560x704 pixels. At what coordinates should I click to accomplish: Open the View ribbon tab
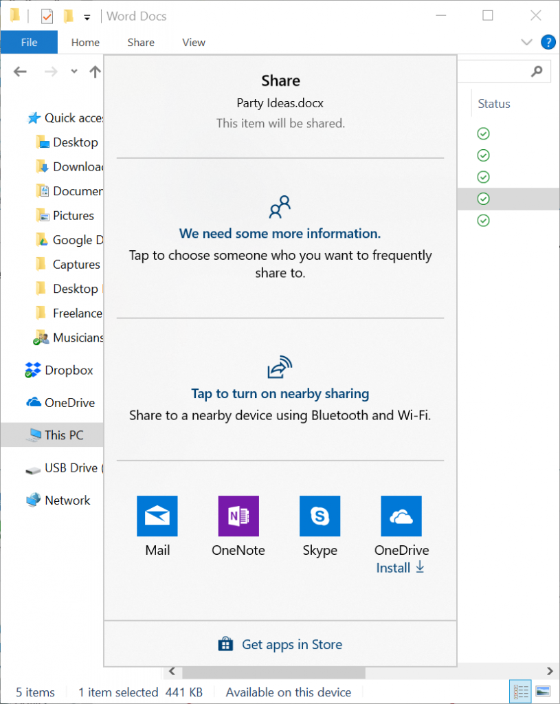(193, 42)
